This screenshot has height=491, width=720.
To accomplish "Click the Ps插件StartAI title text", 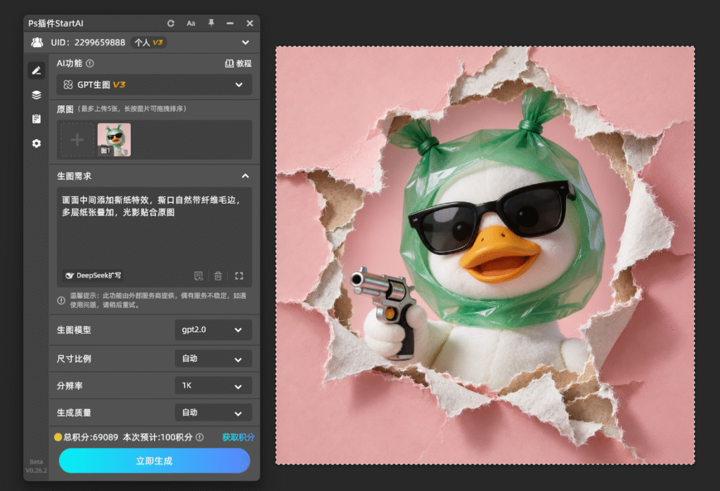I will tap(56, 23).
